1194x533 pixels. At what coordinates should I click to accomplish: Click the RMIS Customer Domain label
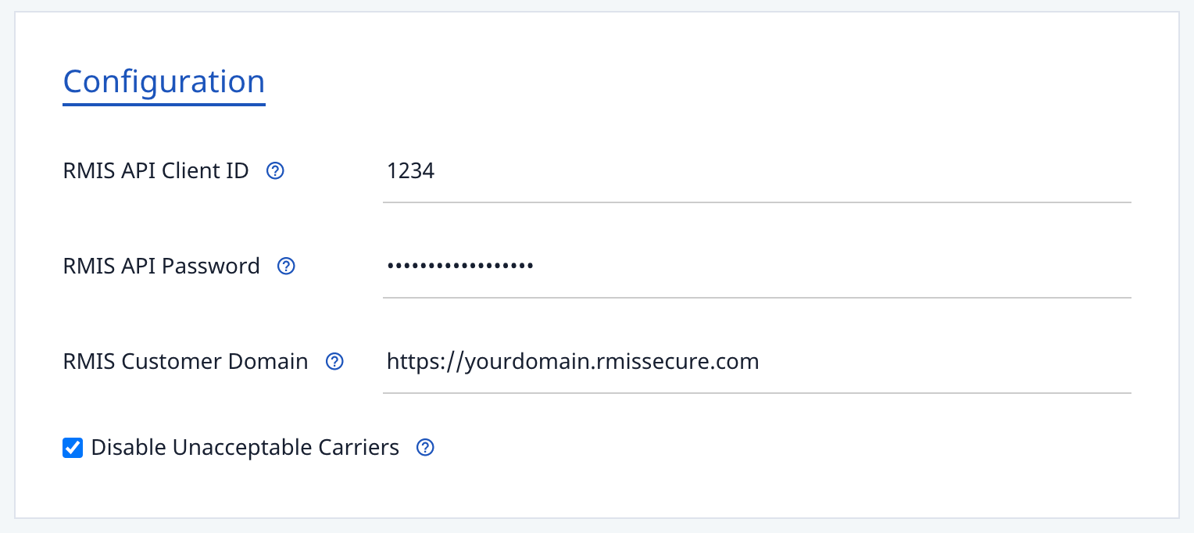(x=185, y=361)
